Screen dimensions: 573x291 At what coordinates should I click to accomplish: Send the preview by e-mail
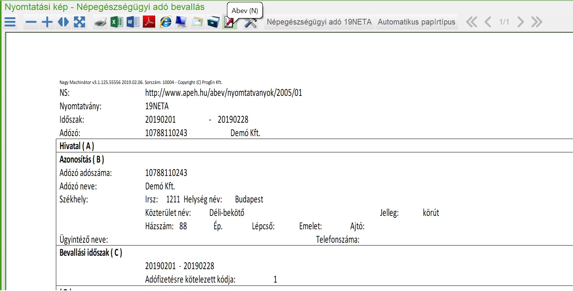[197, 22]
